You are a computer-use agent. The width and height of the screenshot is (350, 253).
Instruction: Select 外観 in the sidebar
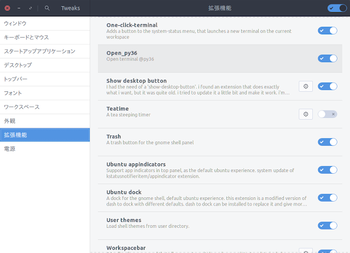(x=45, y=121)
